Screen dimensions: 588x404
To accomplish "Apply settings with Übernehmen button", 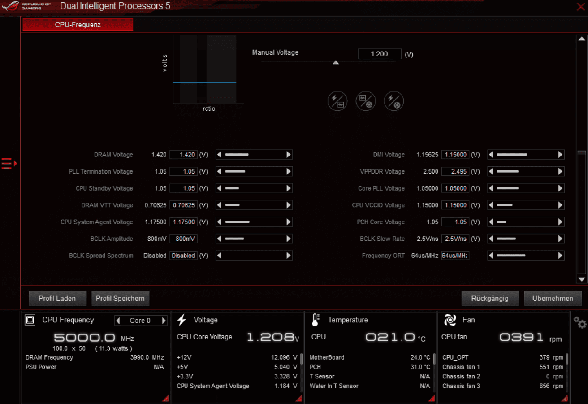I will (x=553, y=298).
